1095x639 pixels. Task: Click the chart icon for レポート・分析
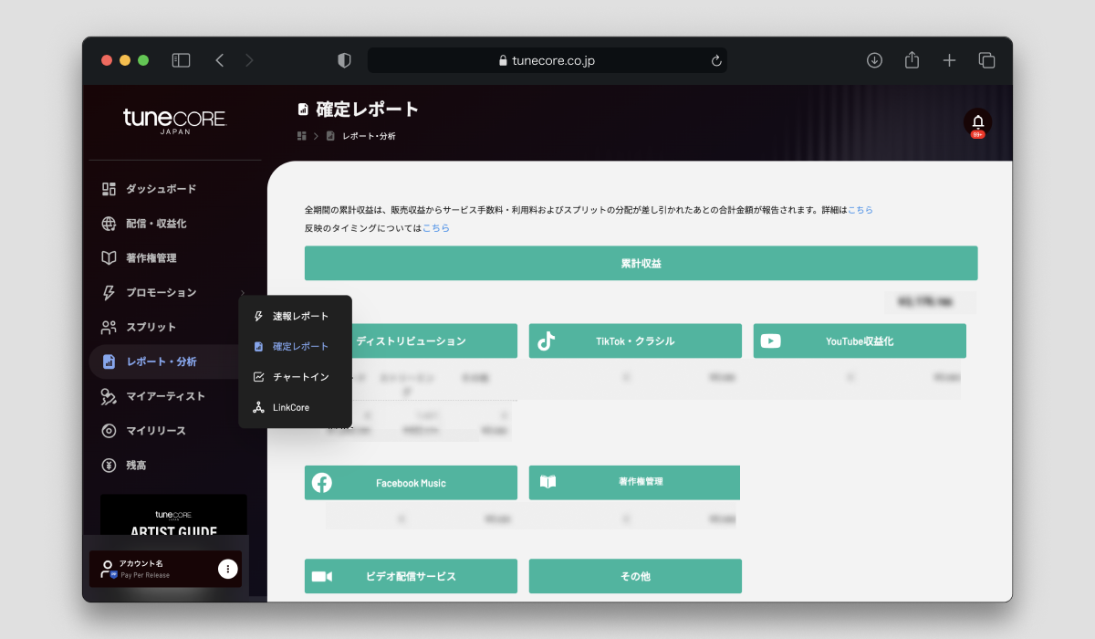click(109, 361)
